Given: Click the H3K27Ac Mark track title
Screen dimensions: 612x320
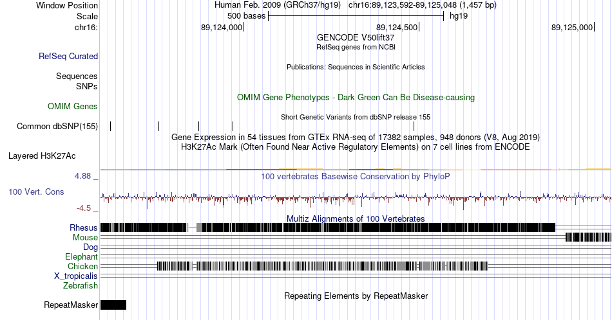Looking at the screenshot, I should (x=356, y=147).
